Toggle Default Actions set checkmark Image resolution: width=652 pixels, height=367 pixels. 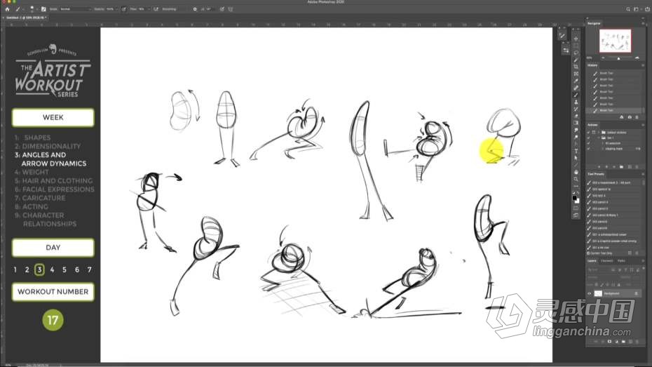pos(588,133)
